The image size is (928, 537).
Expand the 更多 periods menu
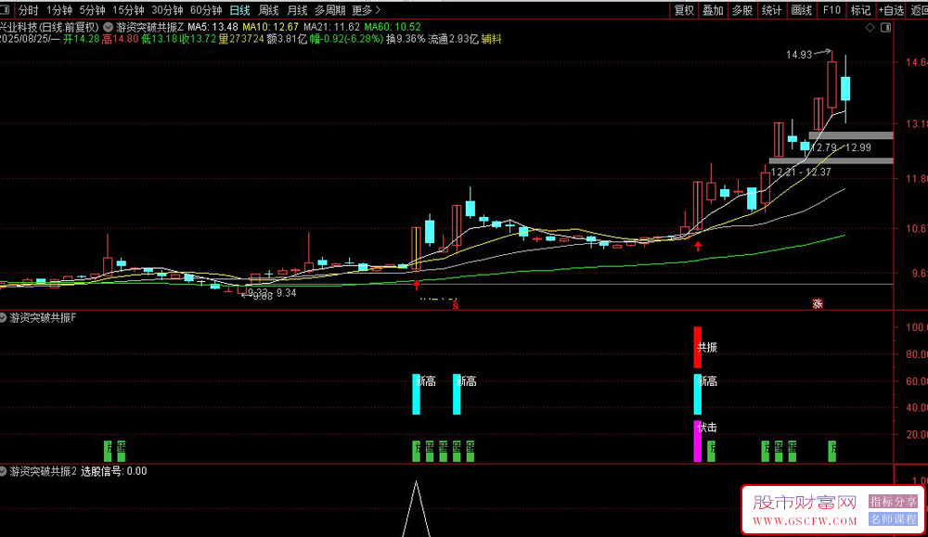pos(367,10)
